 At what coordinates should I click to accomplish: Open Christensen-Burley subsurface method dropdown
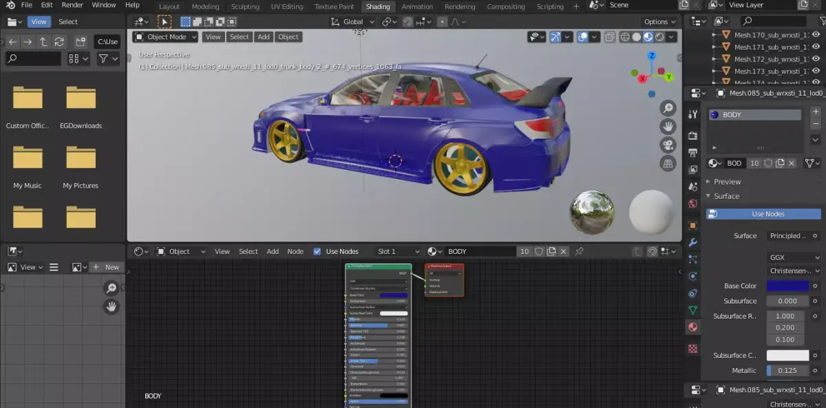click(794, 271)
